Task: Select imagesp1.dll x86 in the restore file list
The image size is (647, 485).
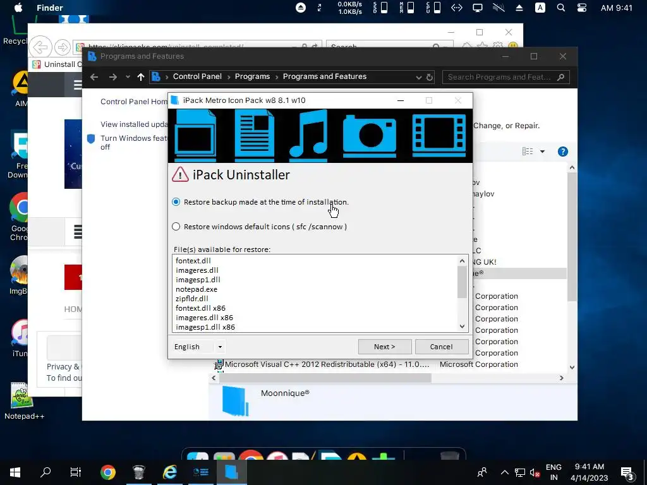Action: coord(205,327)
